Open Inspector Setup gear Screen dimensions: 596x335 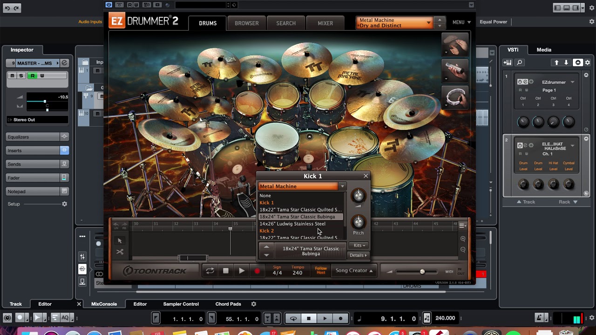pos(65,204)
